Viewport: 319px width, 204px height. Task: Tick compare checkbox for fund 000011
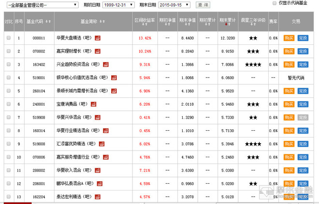tap(9, 38)
